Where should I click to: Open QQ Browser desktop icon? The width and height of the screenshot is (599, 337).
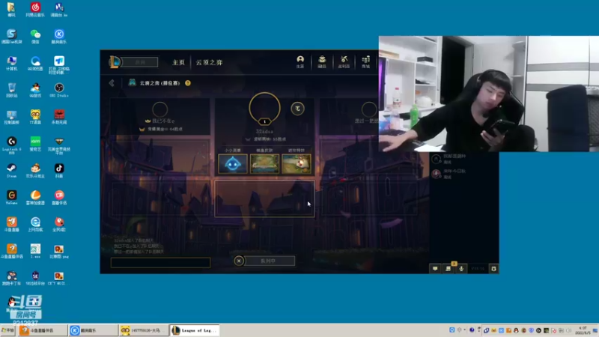coord(35,64)
